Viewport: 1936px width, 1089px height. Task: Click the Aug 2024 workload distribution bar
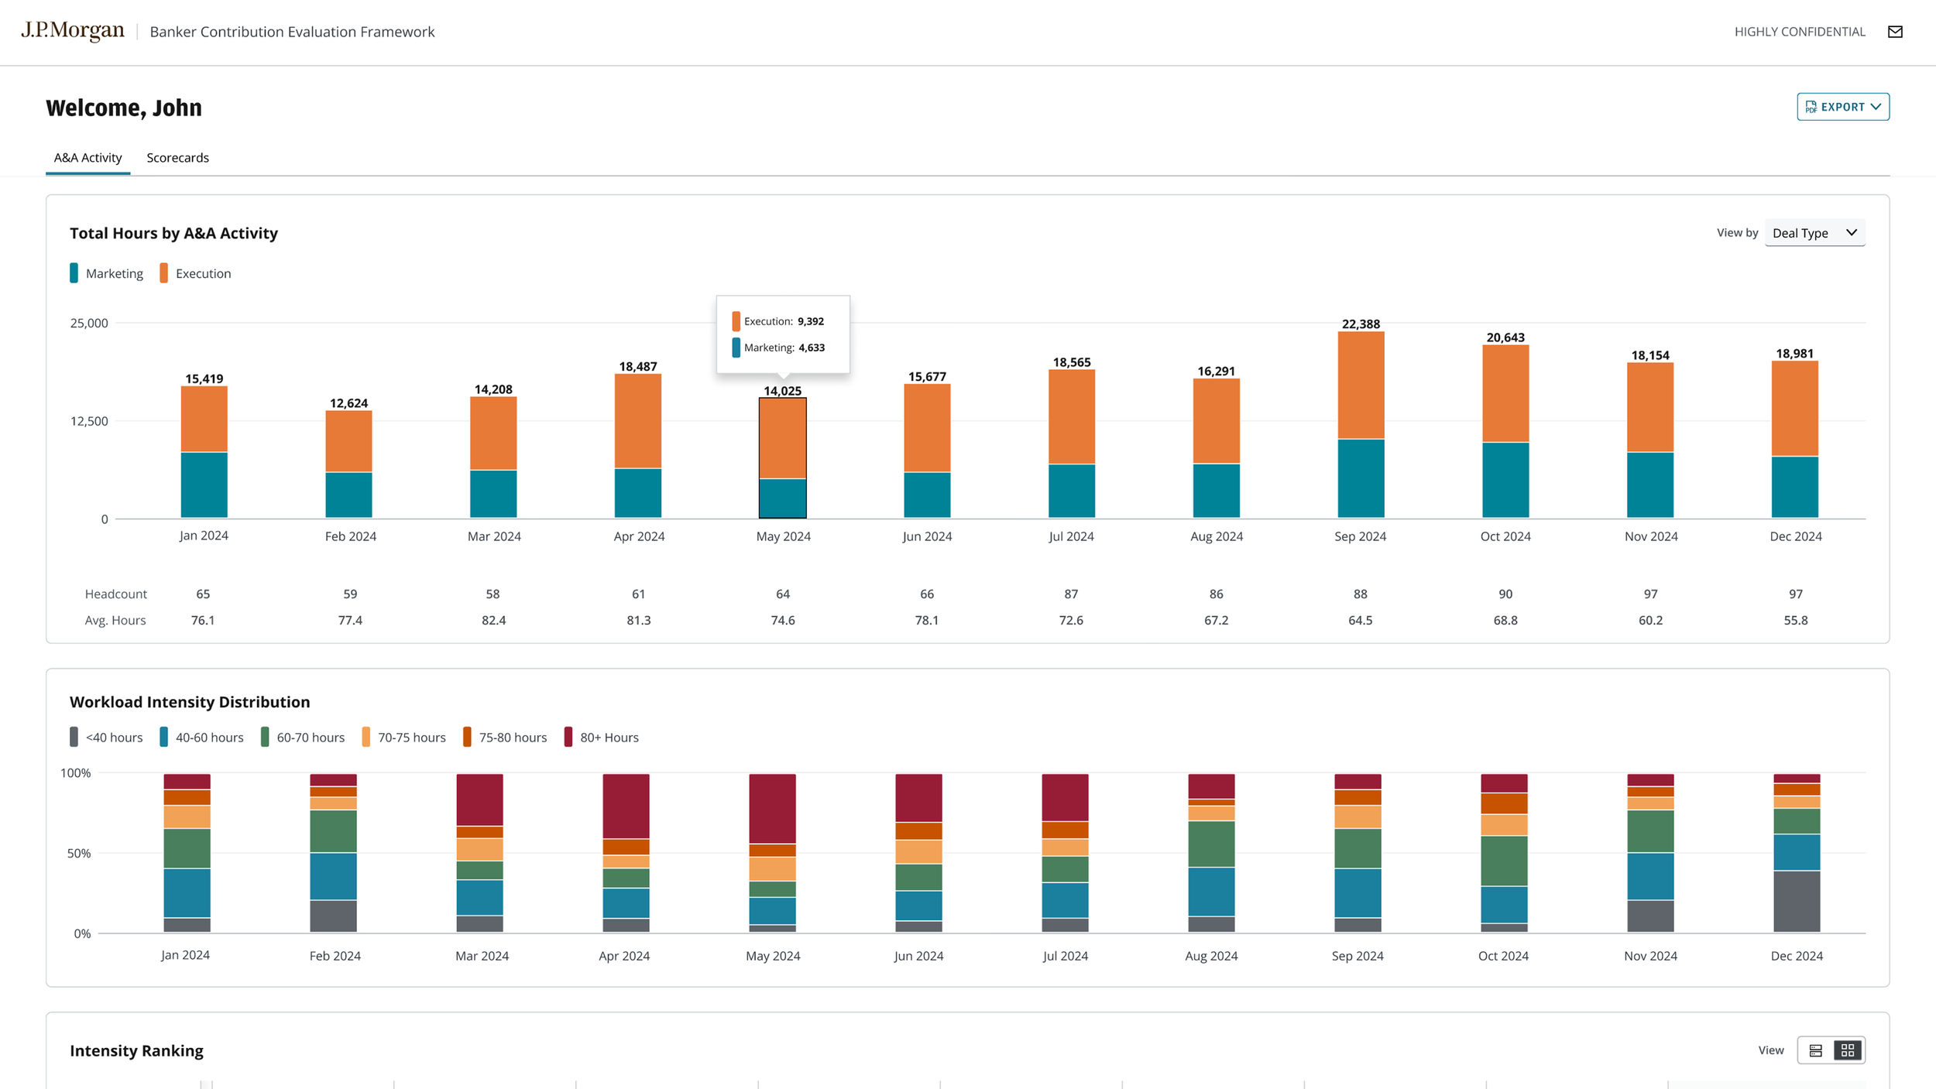pos(1211,853)
